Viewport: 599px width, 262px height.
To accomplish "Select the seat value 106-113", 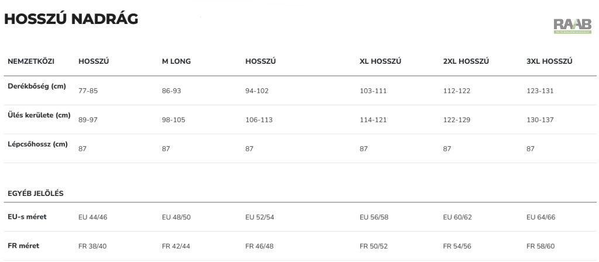I will point(259,120).
